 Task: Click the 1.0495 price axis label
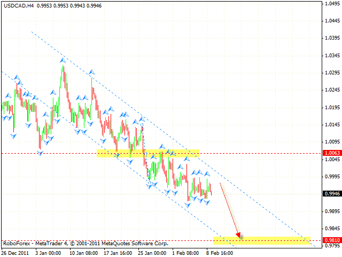tap(331, 4)
